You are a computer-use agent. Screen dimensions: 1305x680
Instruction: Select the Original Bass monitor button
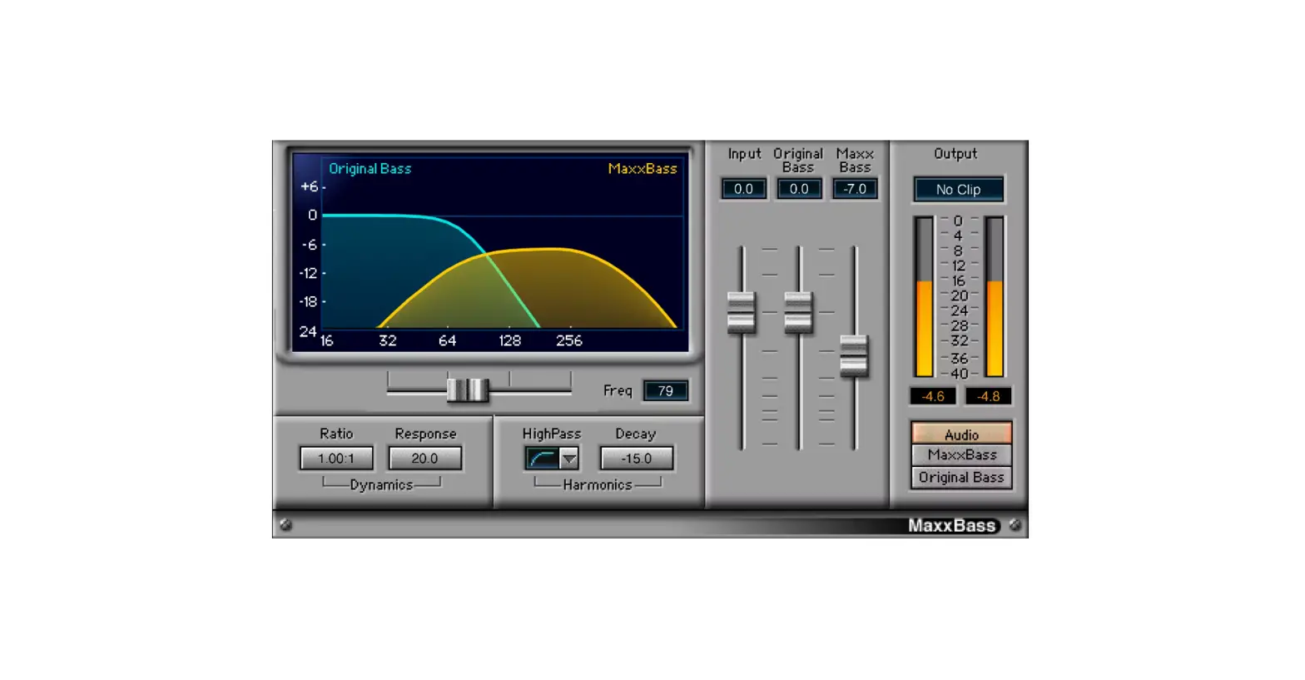click(961, 478)
